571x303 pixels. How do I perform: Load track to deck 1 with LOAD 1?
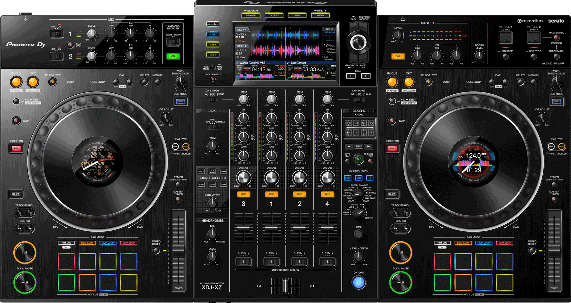351,76
